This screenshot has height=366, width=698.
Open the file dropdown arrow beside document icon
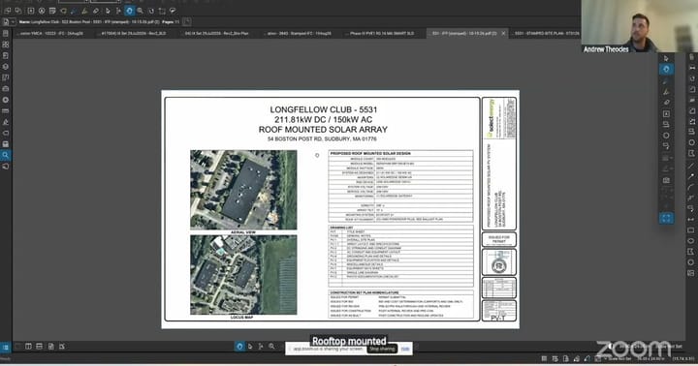[13, 22]
